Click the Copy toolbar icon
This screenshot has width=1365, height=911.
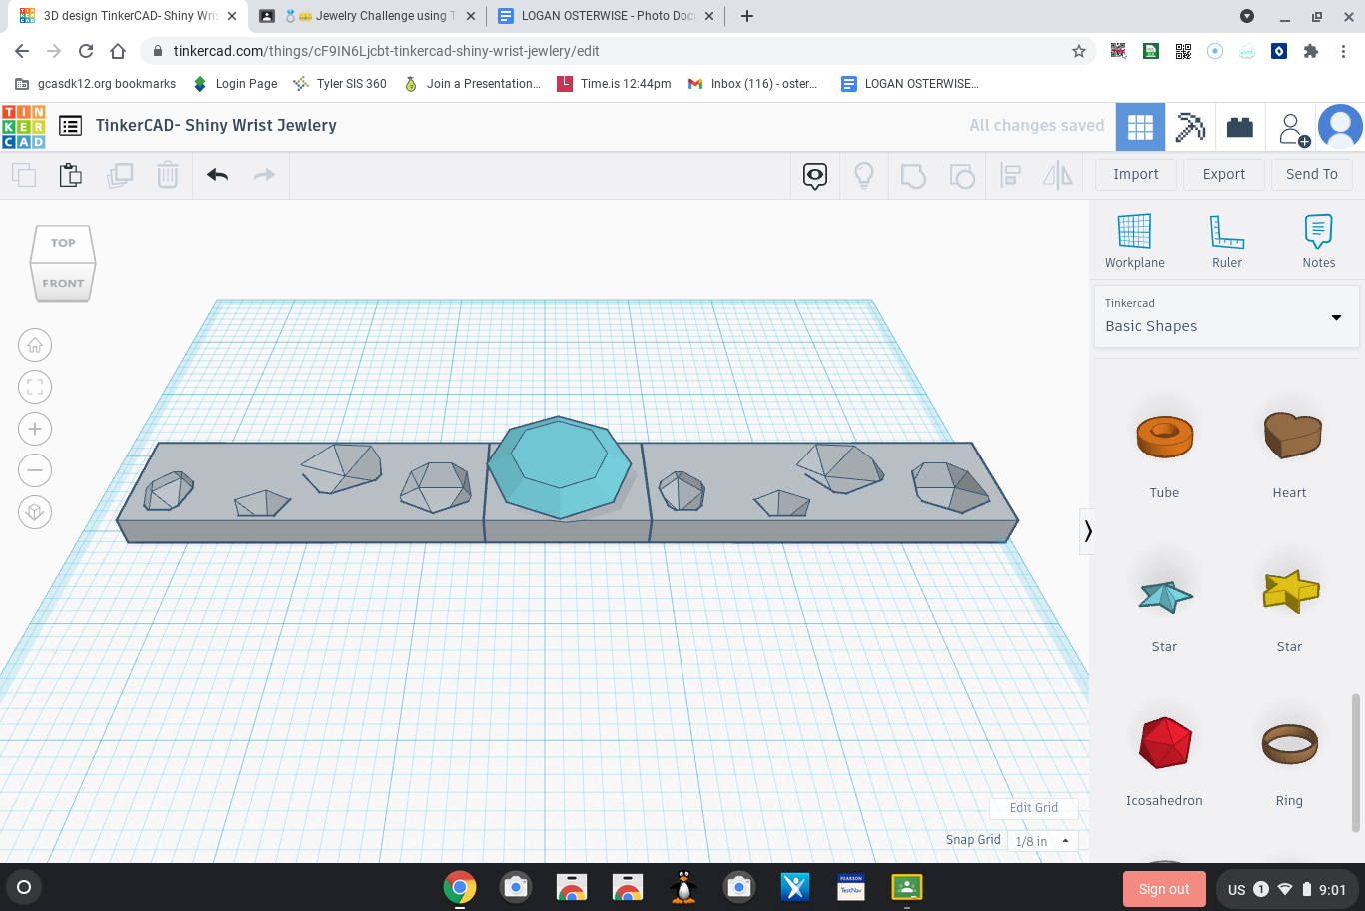(x=24, y=175)
